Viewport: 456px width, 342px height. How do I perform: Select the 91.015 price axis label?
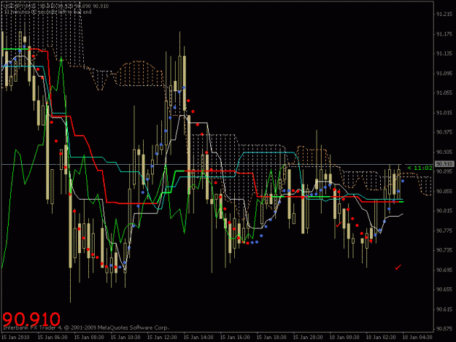(444, 113)
